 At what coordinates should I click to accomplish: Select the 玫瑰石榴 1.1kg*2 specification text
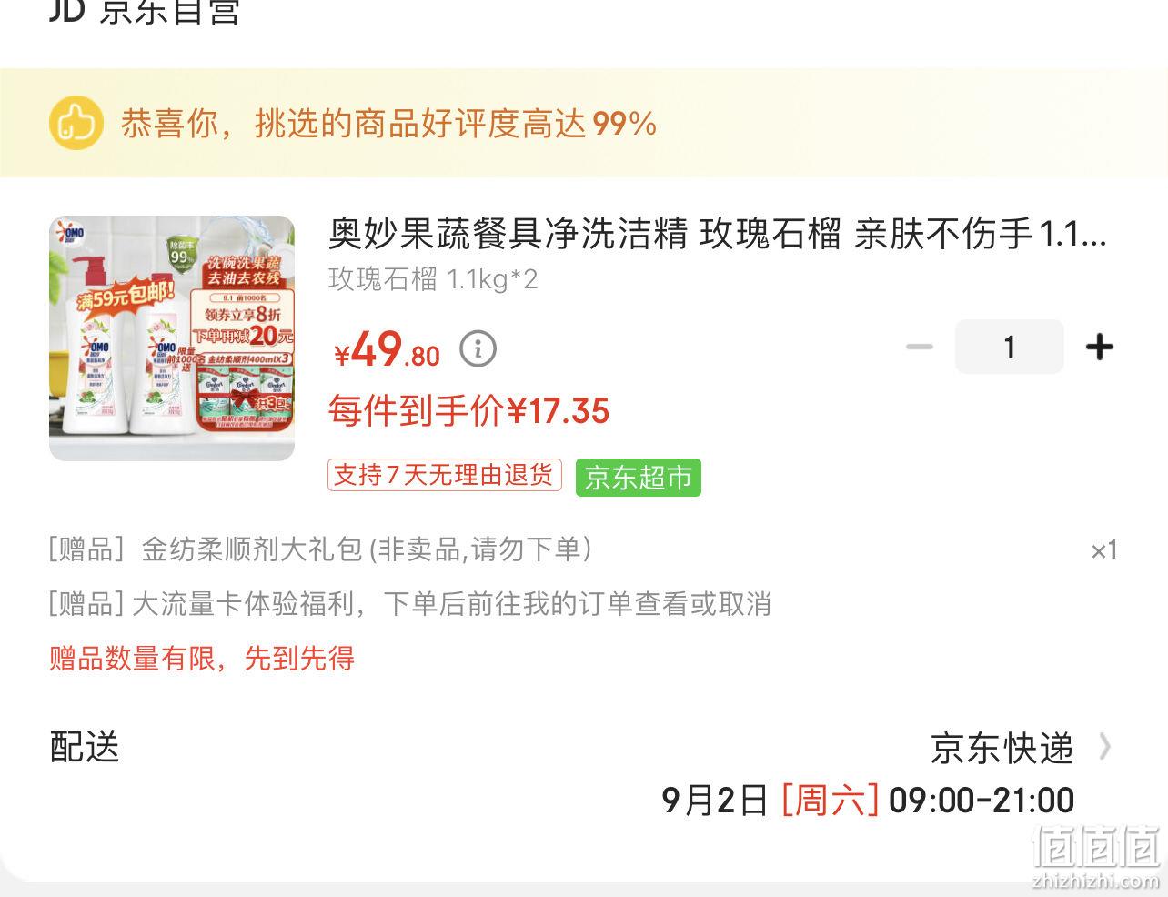click(x=433, y=279)
